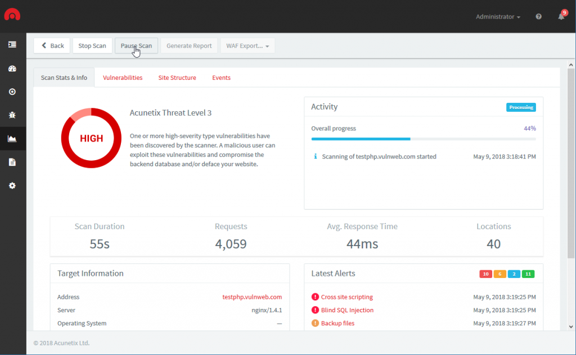Screen dimensions: 576x355
Task: Open the Administrator user menu
Action: click(x=498, y=16)
